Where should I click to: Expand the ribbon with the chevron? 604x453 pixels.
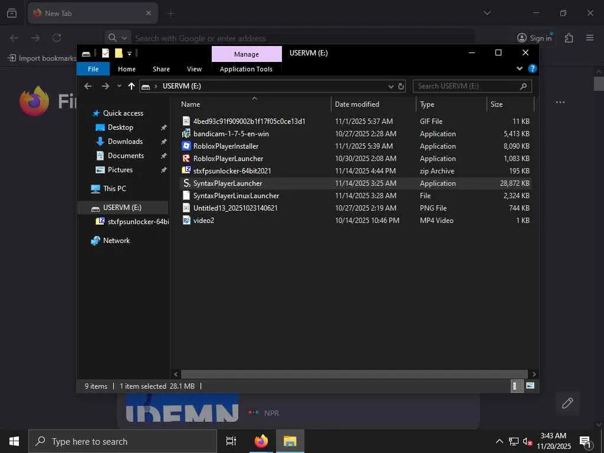tap(519, 68)
